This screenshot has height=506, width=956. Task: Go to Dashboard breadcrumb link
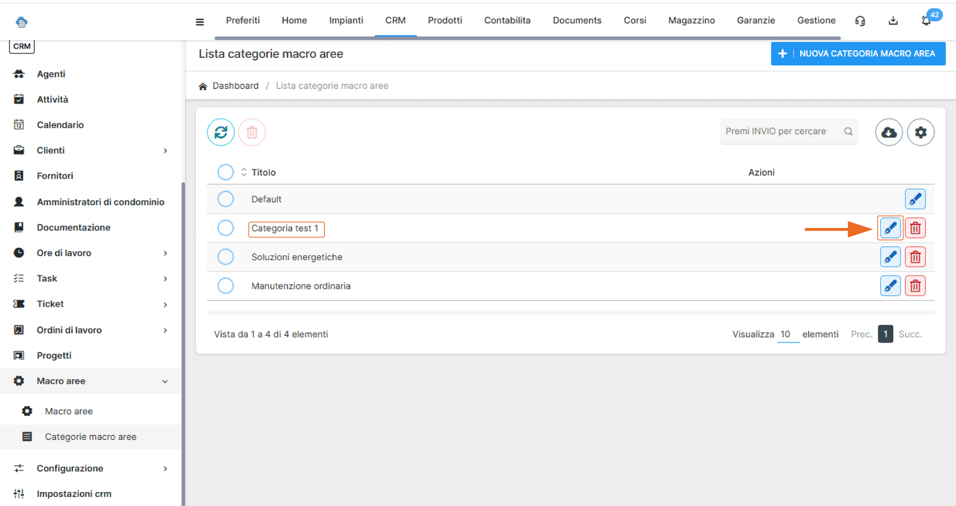point(235,86)
